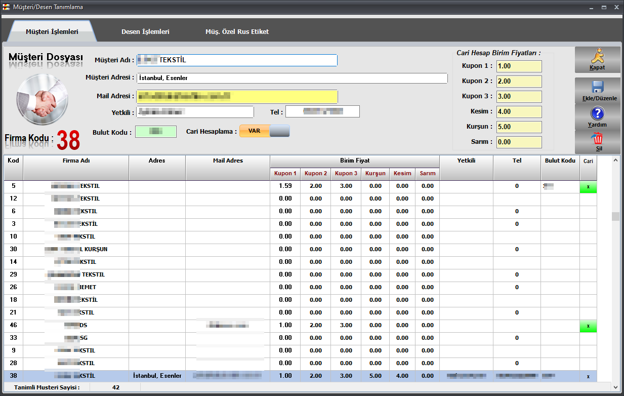Select the row with Kod 10

tap(301, 237)
